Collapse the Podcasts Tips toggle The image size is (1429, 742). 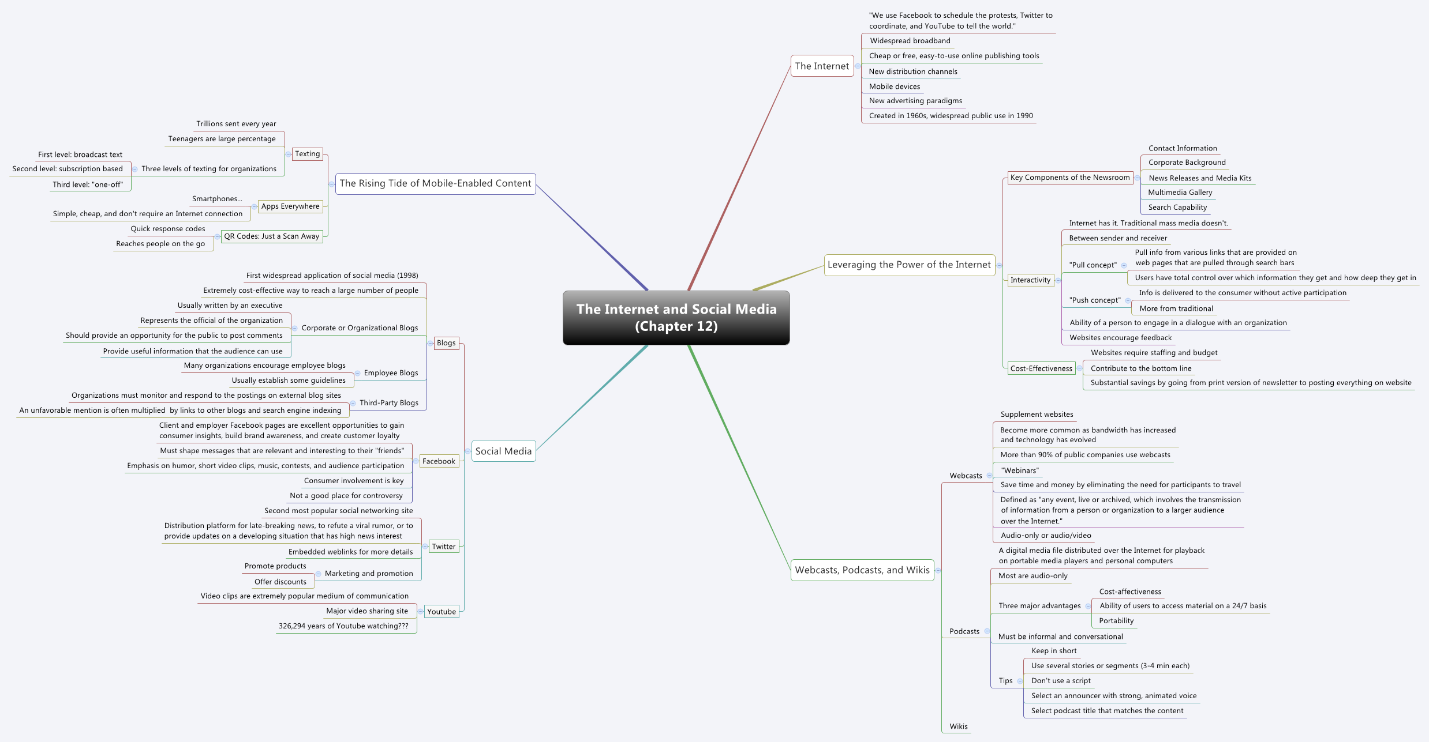(x=1020, y=681)
